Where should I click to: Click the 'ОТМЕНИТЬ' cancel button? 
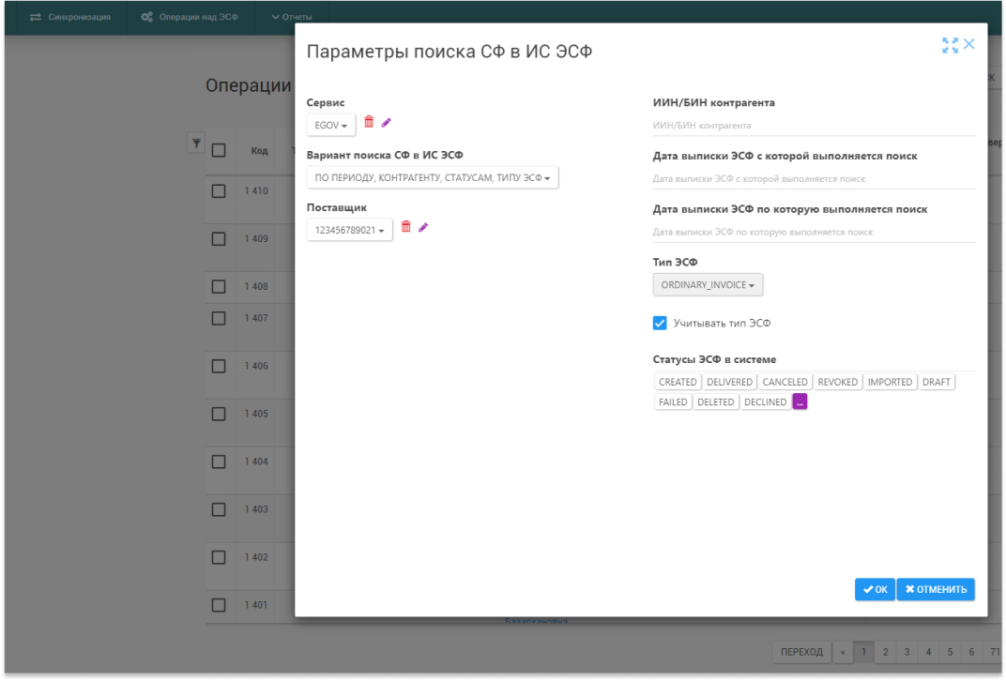point(936,589)
